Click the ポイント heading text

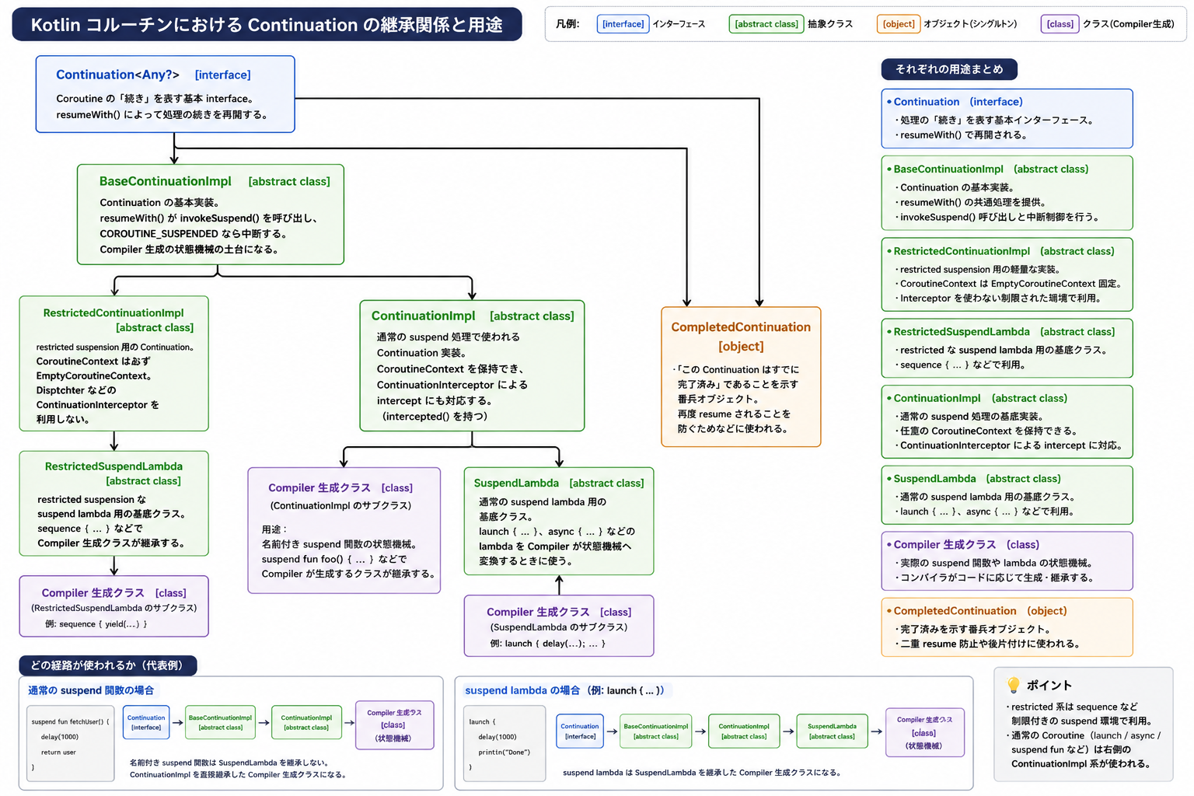pos(1049,685)
